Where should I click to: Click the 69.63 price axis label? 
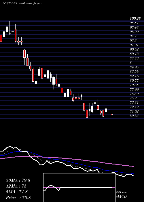pyautogui.click(x=134, y=116)
